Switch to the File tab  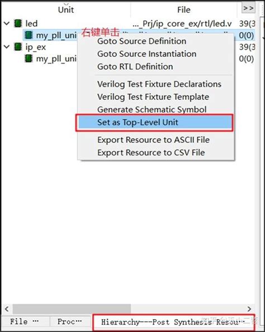click(x=25, y=321)
